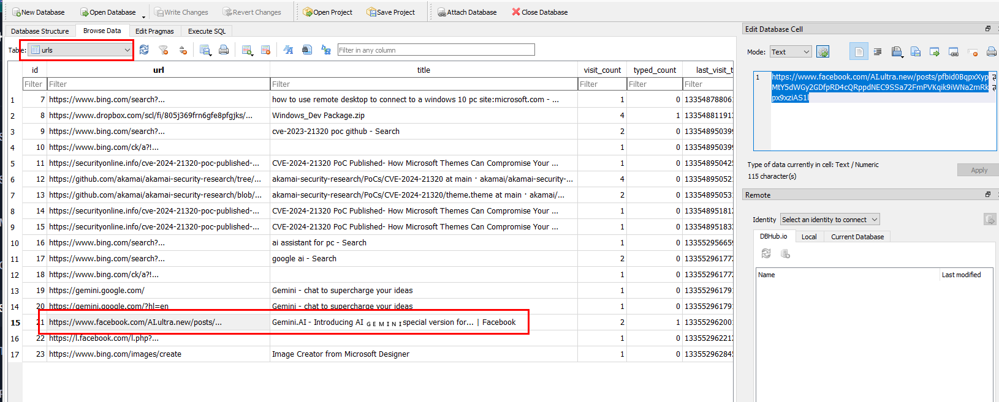Insert a new record in table
The image size is (999, 402).
[247, 50]
